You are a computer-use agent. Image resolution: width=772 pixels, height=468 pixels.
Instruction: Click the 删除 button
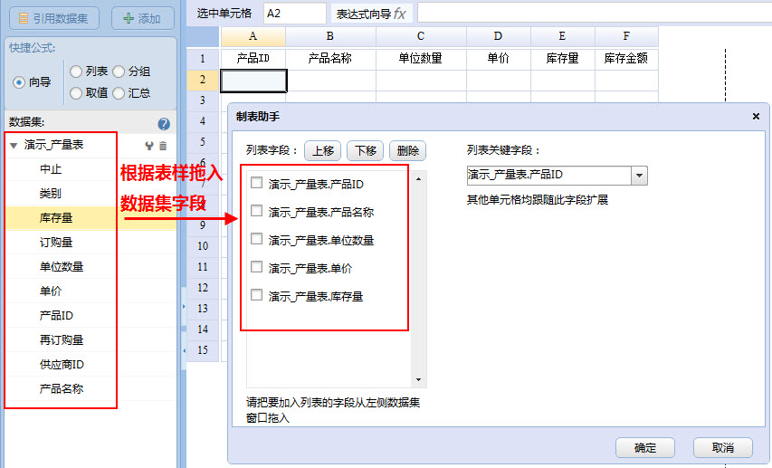(x=407, y=151)
